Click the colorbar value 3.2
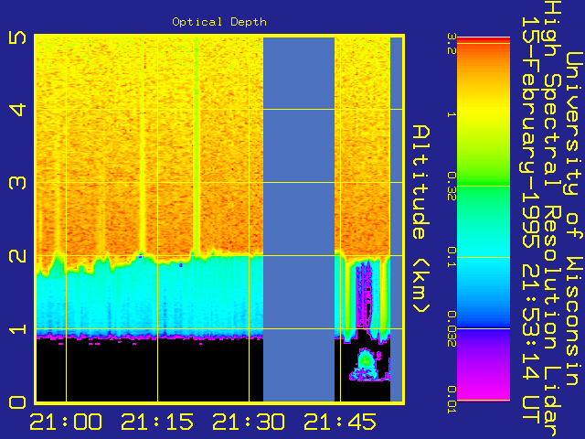 (451, 43)
